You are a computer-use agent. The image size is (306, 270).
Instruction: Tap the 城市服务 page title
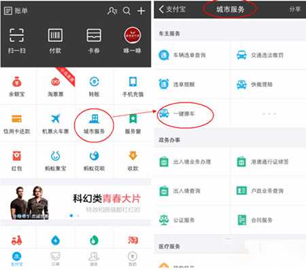(230, 9)
